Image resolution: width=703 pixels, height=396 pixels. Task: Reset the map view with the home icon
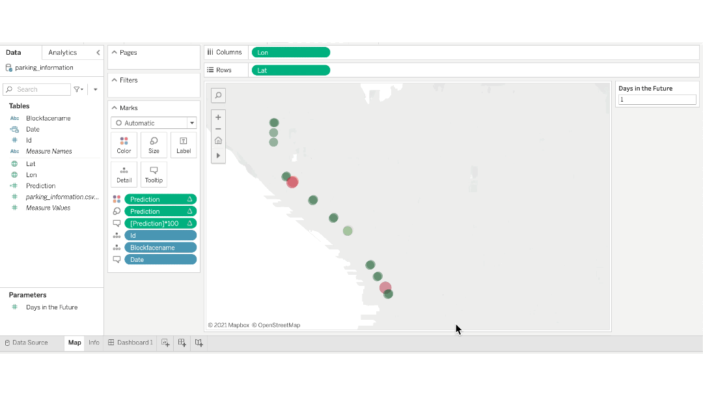coord(218,141)
